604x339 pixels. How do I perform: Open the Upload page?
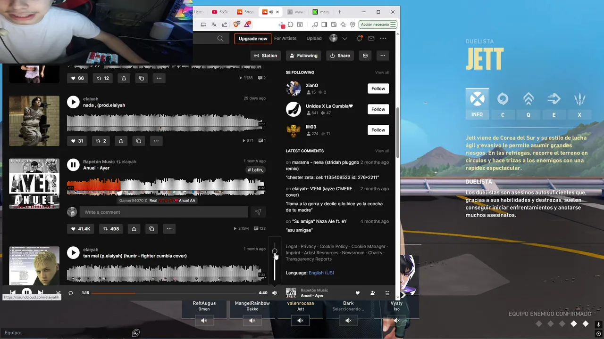314,39
